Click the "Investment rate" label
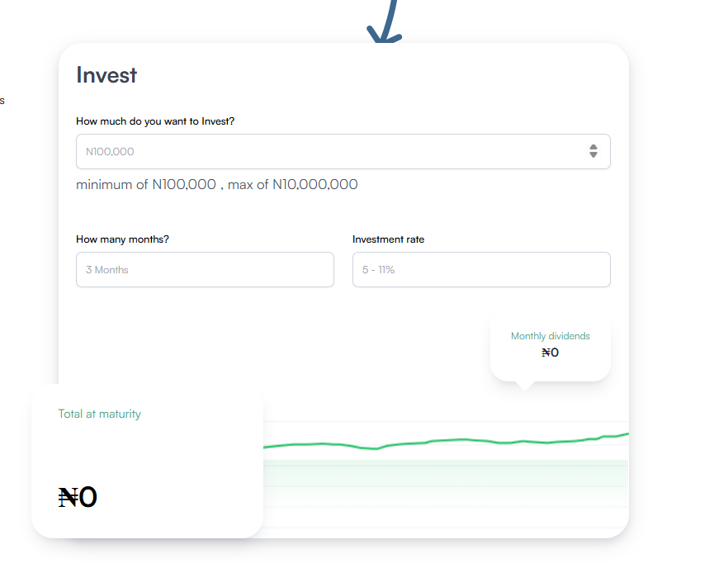The width and height of the screenshot is (714, 568). [388, 239]
